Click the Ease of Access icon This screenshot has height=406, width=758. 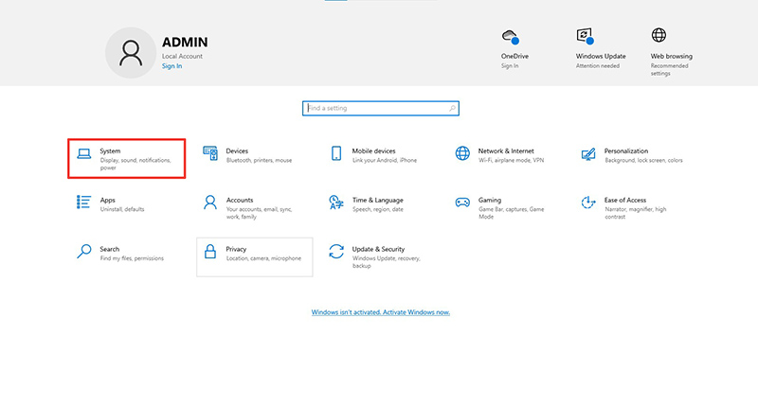tap(588, 203)
